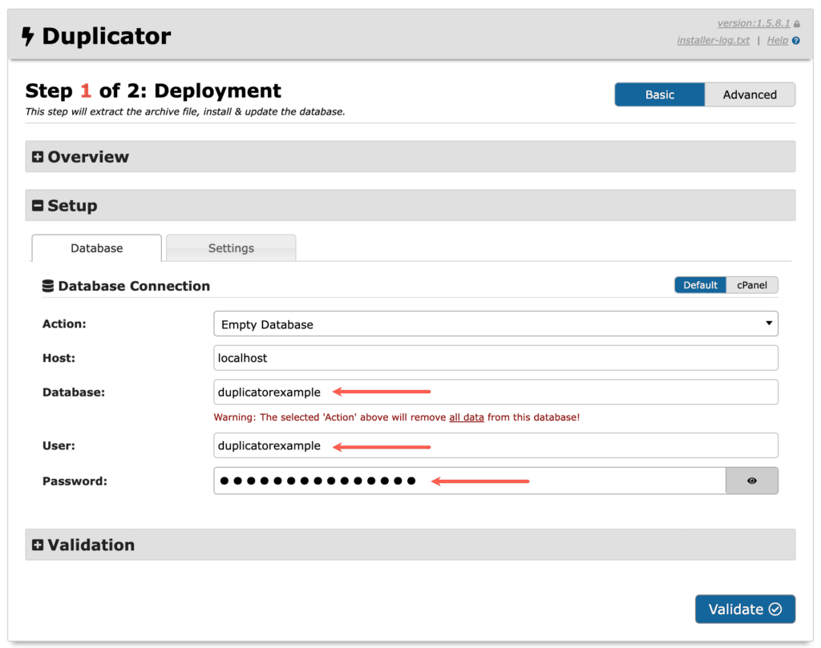Enable Advanced mode

point(749,94)
